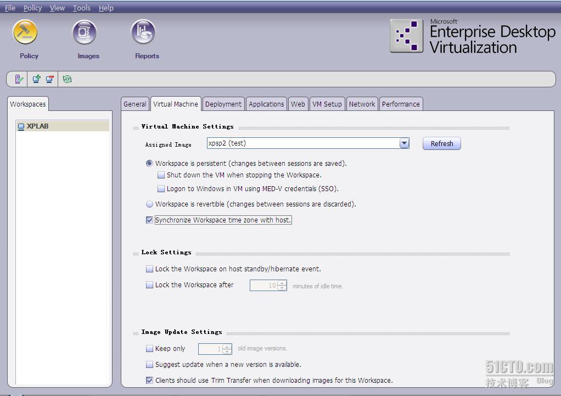Open the VM Setup tab
561x396 pixels.
click(327, 104)
